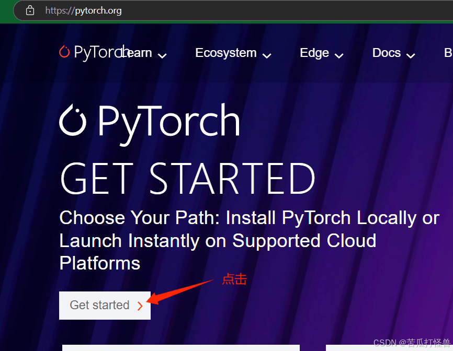
Task: Click the large white PyTorch flame logo
Action: 73,120
